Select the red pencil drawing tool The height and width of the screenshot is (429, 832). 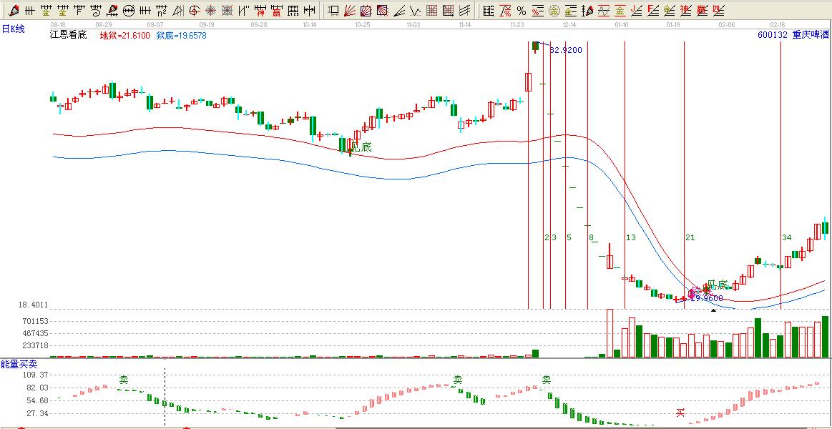click(x=14, y=10)
